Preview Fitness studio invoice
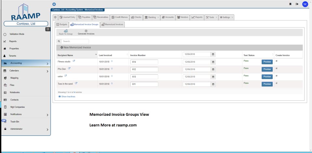The width and height of the screenshot is (312, 153). [x=267, y=62]
